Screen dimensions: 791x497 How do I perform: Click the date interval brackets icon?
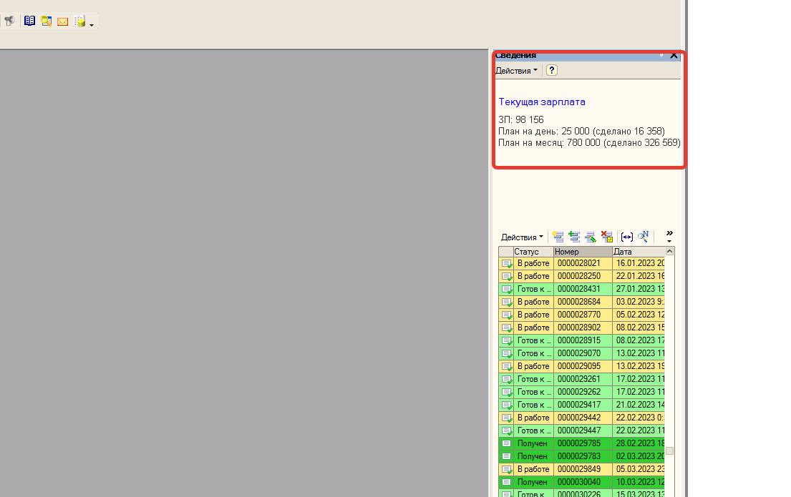click(x=627, y=237)
